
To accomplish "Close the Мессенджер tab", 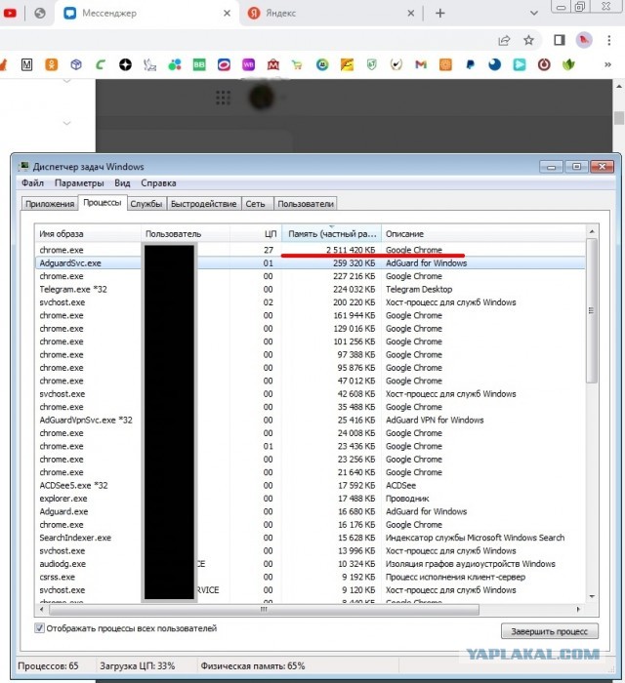I will pos(227,13).
